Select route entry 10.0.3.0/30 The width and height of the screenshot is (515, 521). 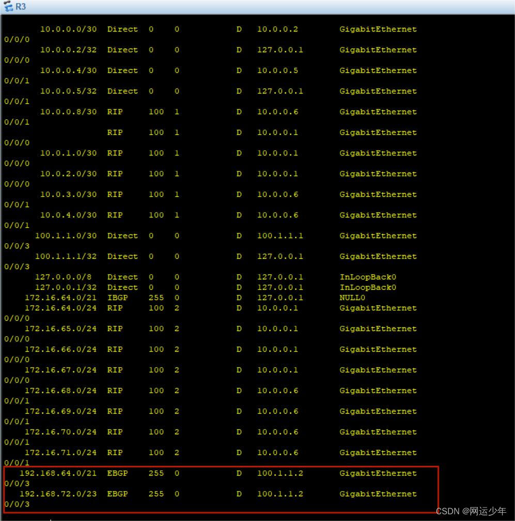[69, 194]
